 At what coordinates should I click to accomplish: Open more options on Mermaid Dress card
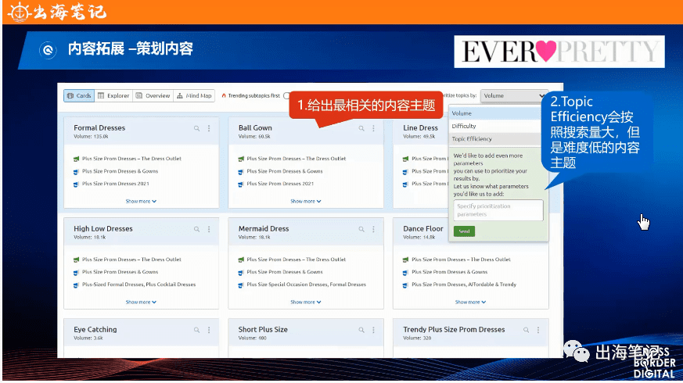click(x=374, y=229)
